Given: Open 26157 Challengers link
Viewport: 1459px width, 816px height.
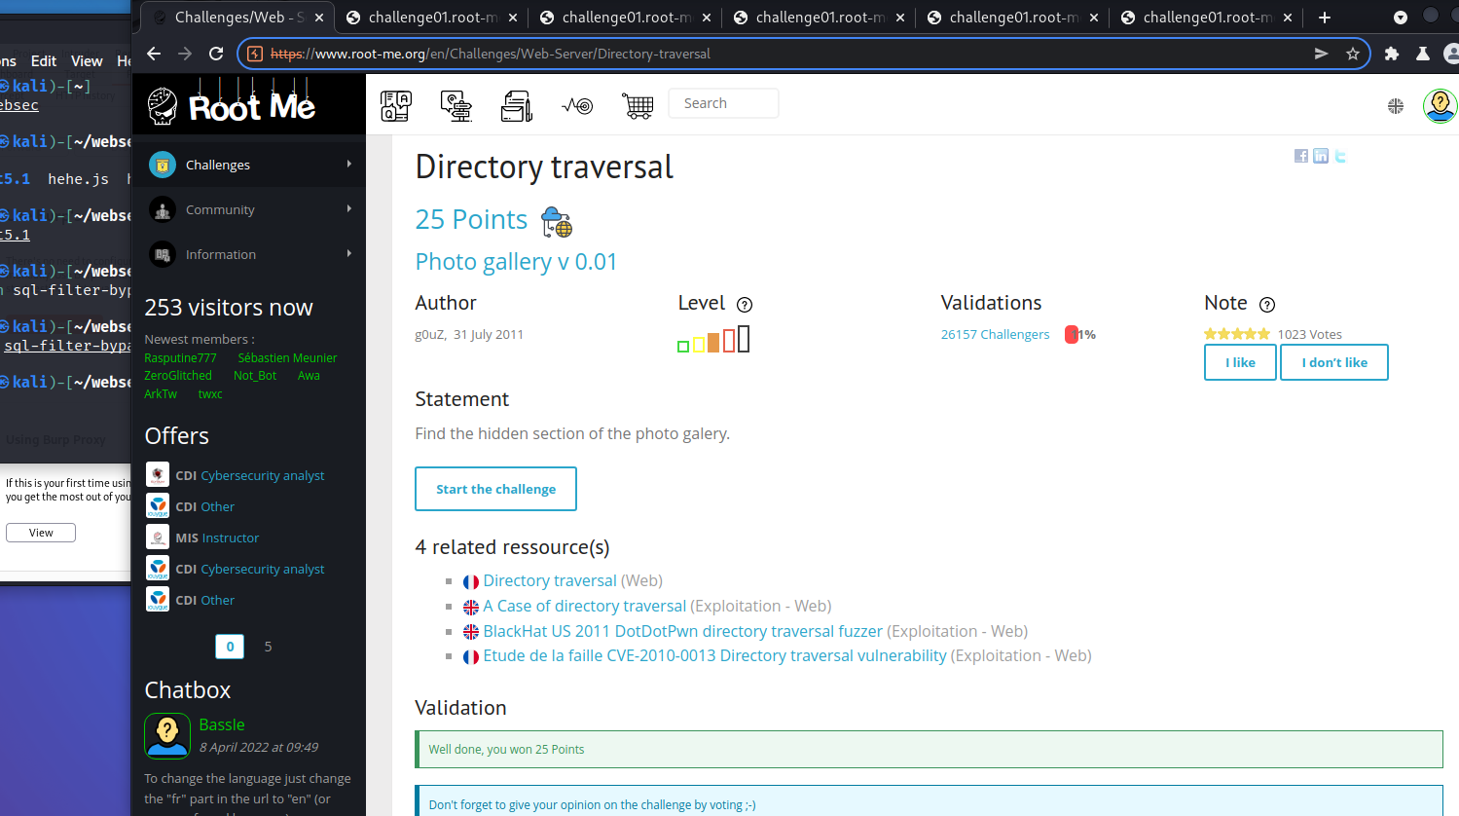Looking at the screenshot, I should tap(995, 334).
